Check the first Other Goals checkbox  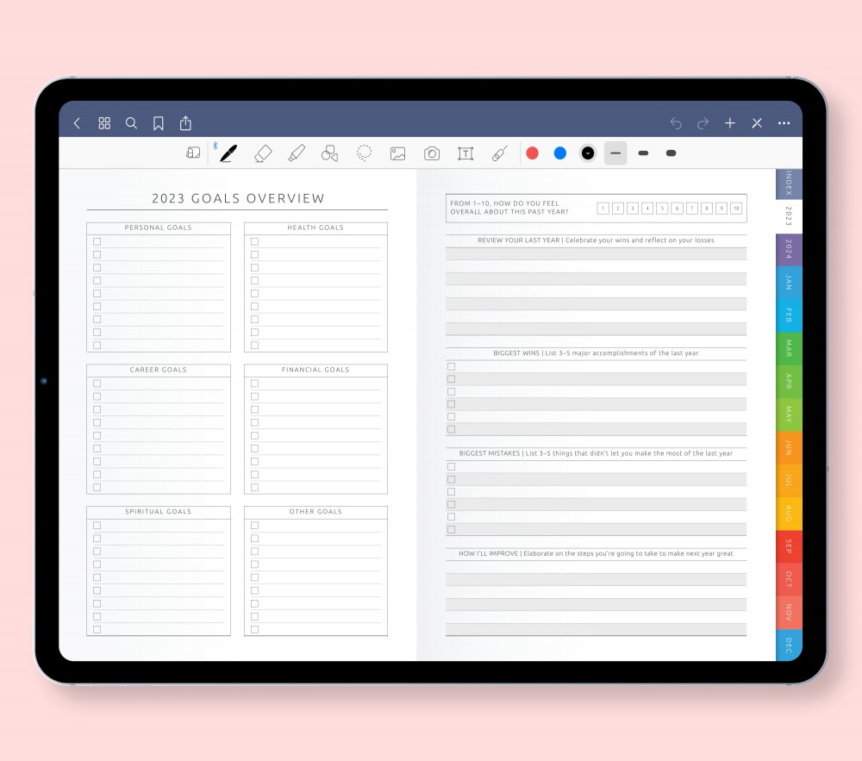click(254, 525)
